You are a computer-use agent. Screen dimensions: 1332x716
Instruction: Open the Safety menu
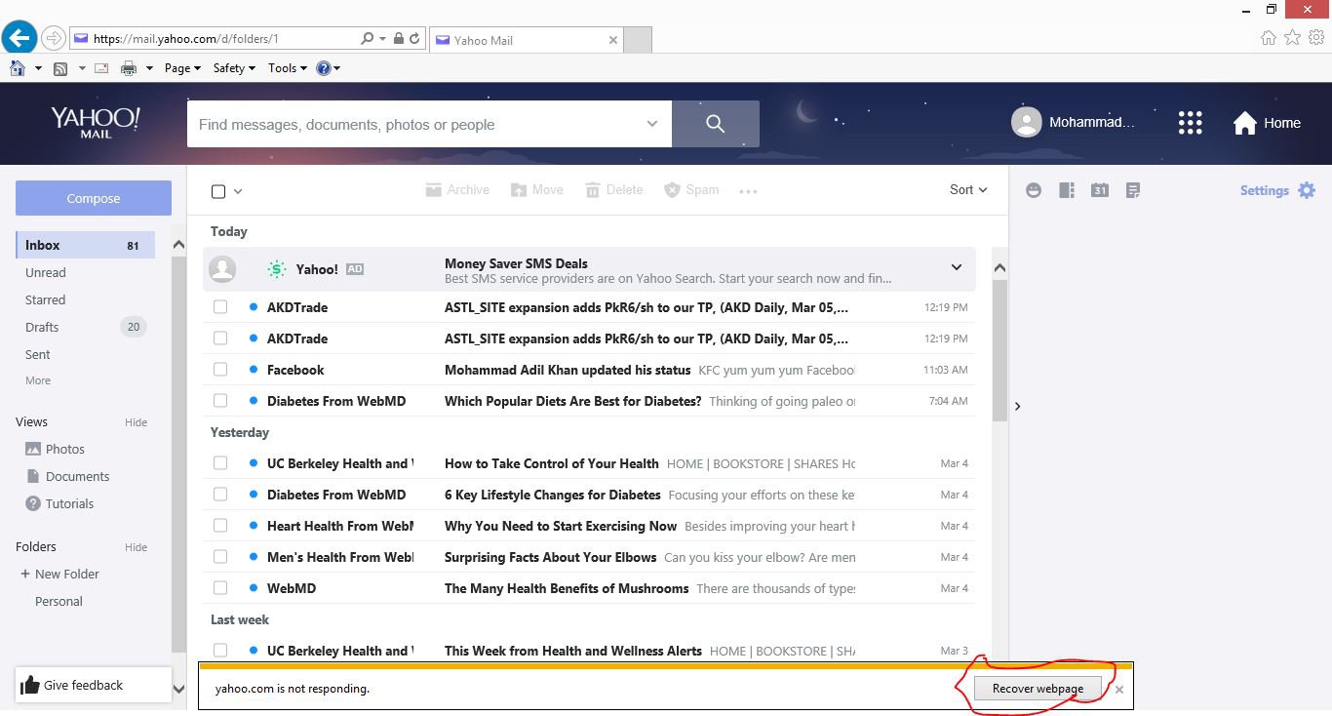click(x=234, y=68)
